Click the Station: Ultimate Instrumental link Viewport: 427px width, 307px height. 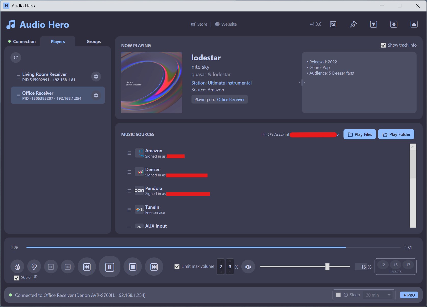click(x=222, y=83)
